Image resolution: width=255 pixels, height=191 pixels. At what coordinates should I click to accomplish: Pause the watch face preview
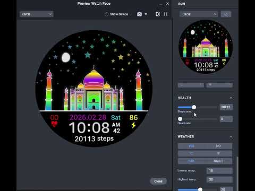pyautogui.click(x=166, y=14)
